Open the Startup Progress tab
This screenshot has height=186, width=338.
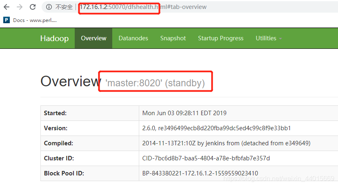point(221,38)
